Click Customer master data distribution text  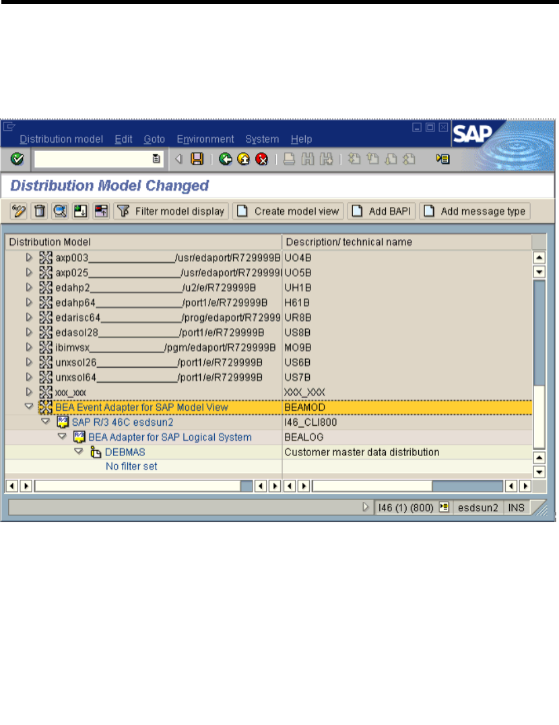(x=362, y=452)
